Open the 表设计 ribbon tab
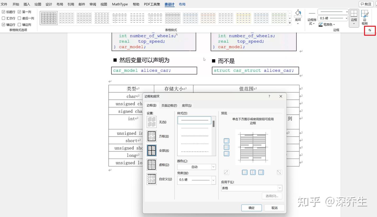Screen dimensions: 377x217 [x=170, y=4]
